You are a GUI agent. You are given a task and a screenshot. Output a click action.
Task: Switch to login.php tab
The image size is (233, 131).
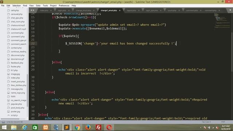[62, 11]
